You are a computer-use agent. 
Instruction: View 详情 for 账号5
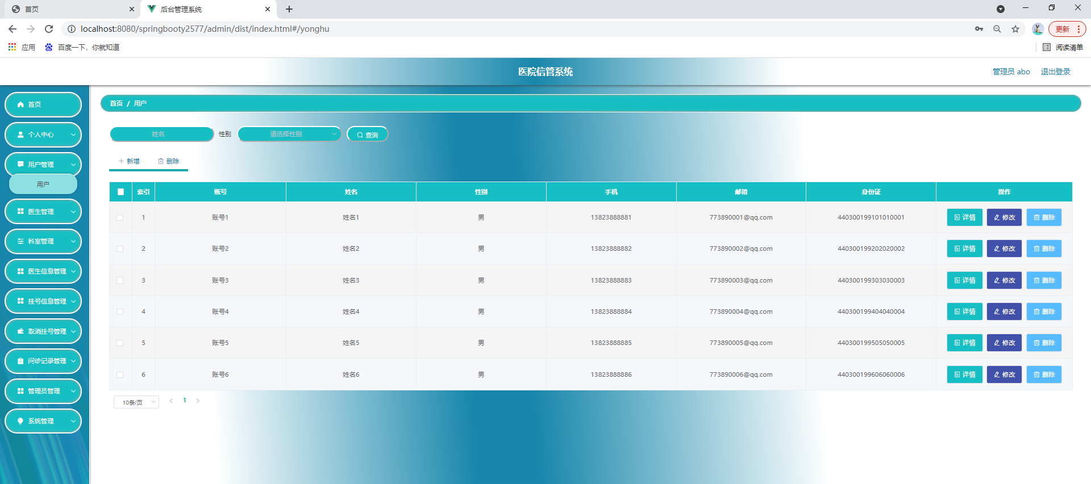[x=964, y=343]
